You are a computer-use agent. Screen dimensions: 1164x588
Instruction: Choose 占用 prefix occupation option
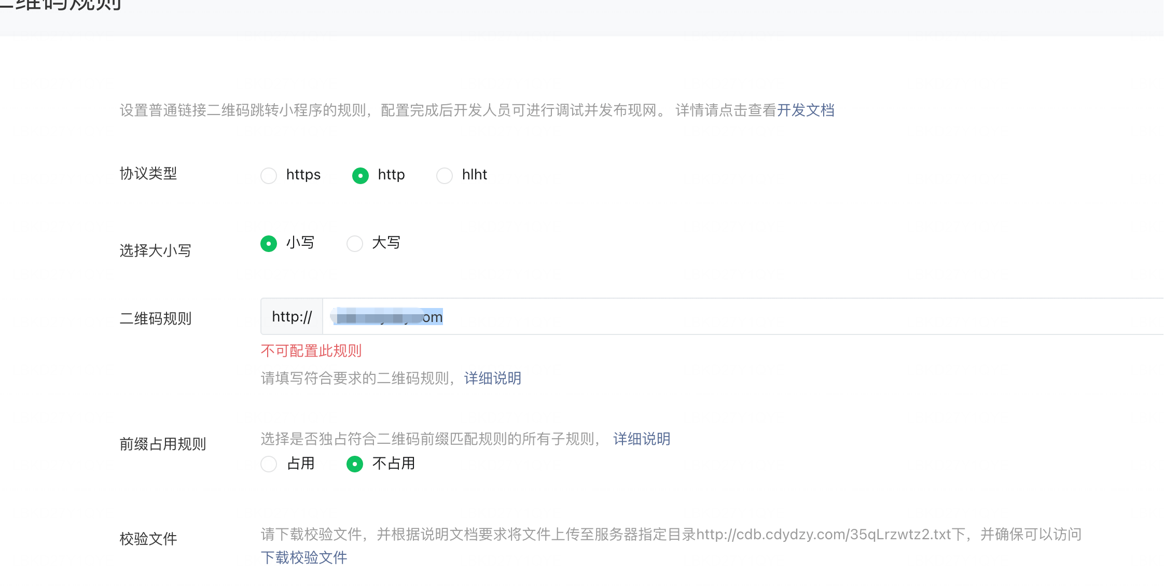tap(269, 464)
